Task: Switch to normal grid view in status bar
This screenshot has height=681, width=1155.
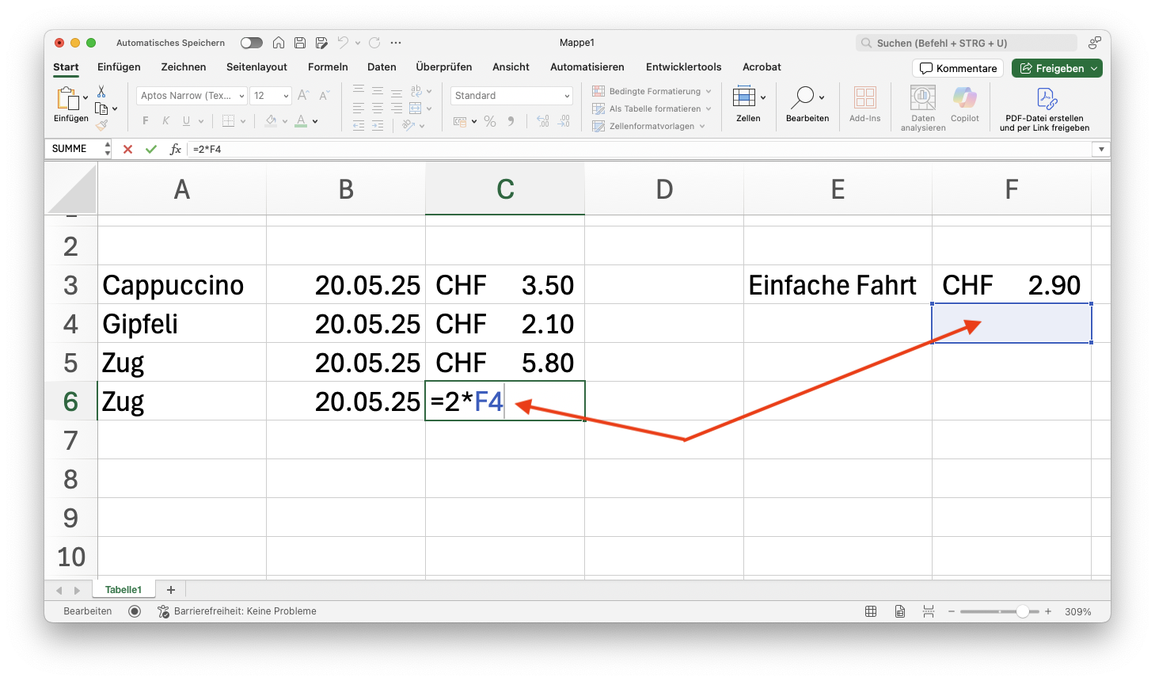Action: (x=871, y=611)
